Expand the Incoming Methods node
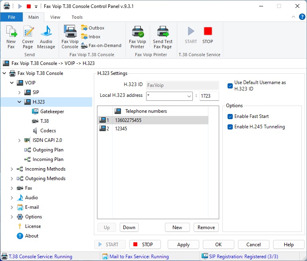This screenshot has height=261, width=307. pos(12,169)
